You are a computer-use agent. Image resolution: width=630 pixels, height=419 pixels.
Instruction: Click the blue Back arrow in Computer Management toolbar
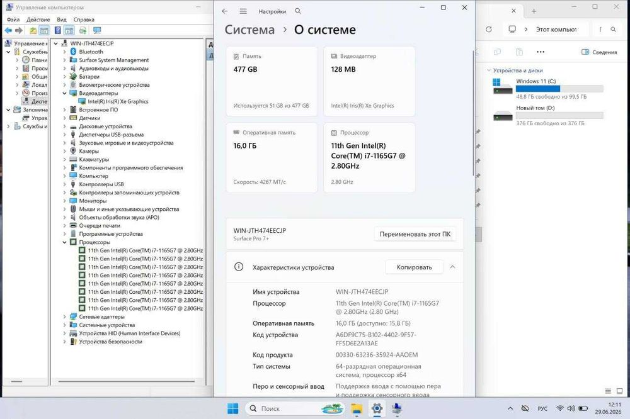tap(8, 30)
